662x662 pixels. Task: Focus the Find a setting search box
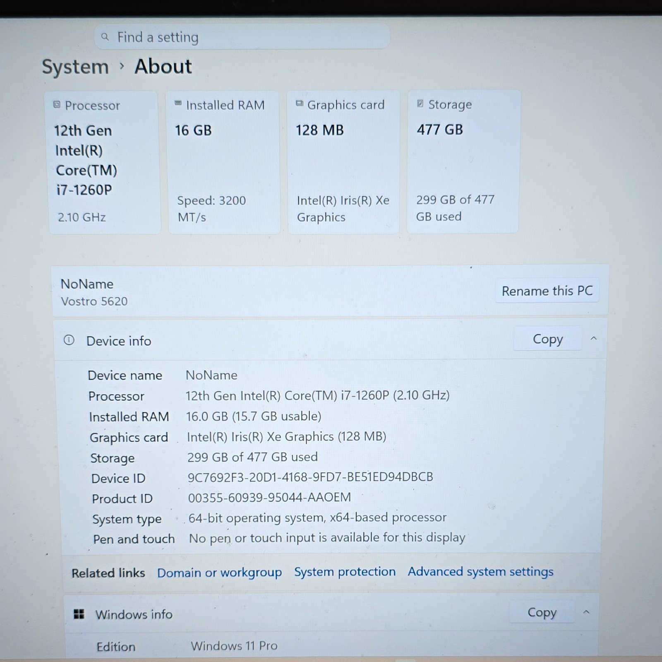tap(242, 37)
